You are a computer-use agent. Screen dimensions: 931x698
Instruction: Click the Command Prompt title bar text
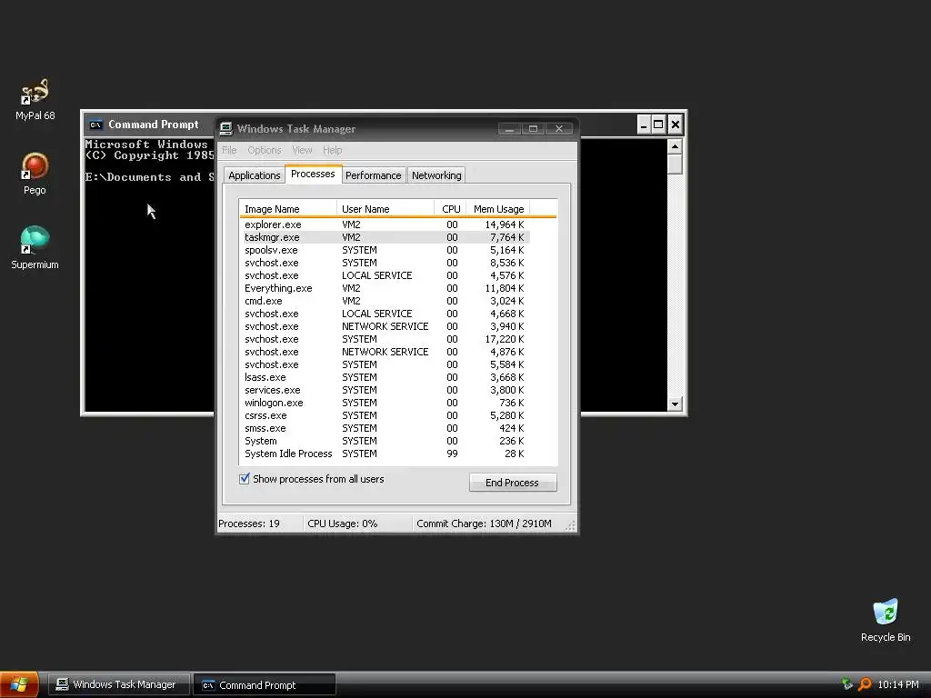click(153, 125)
